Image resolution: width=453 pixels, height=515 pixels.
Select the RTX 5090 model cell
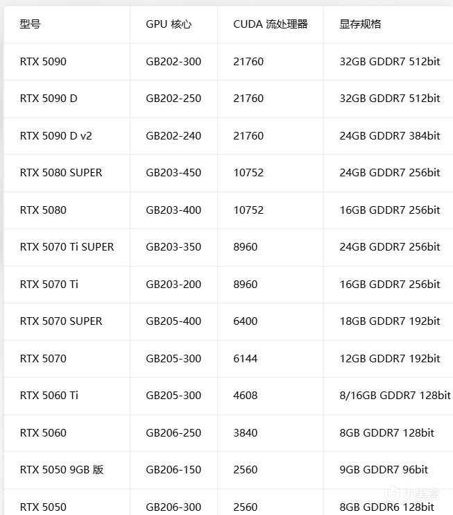(x=43, y=61)
